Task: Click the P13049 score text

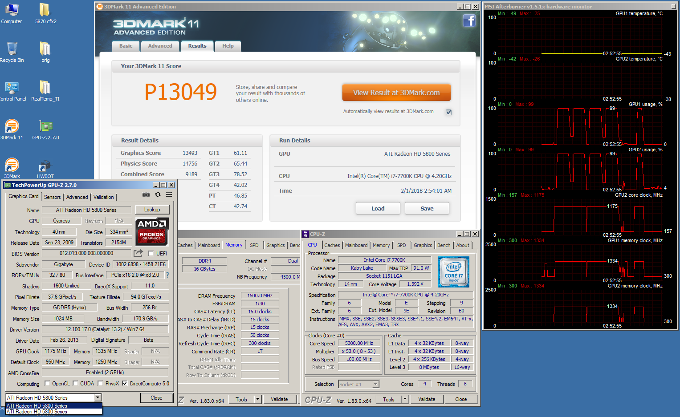Action: (x=181, y=92)
